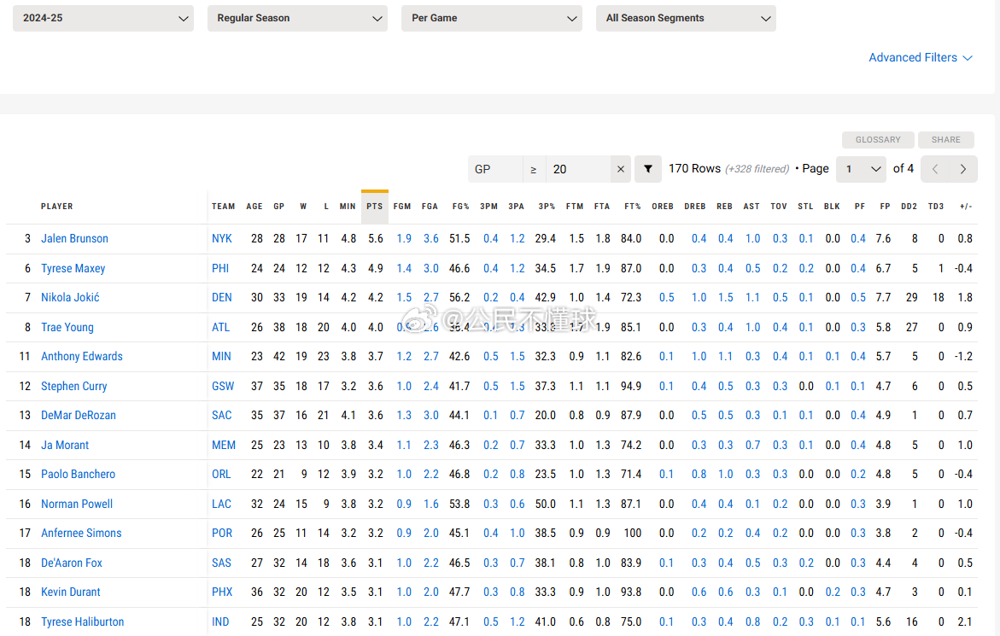Viewport: 1000px width, 636px height.
Task: Sort by the PTS column header
Action: [x=374, y=207]
